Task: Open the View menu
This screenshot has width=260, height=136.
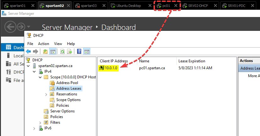Action: coord(58,44)
